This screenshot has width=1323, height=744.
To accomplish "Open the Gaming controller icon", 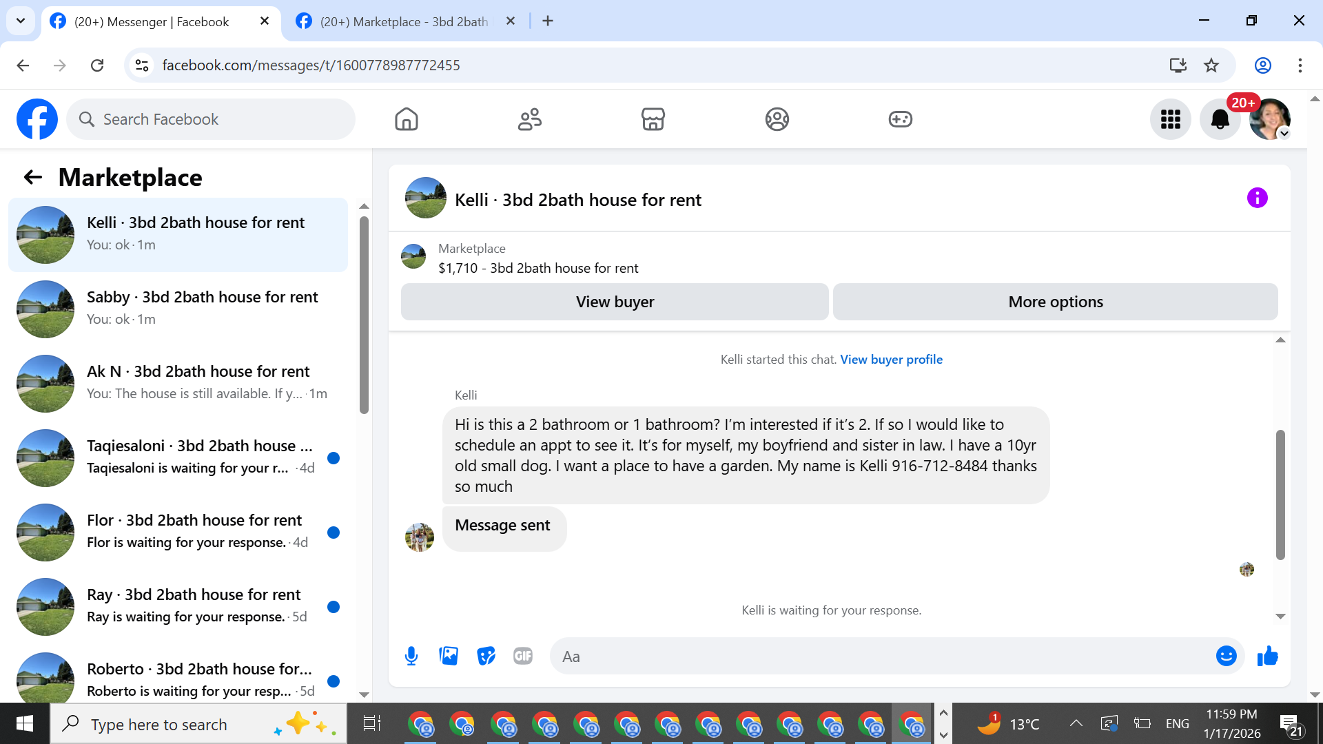I will (900, 119).
